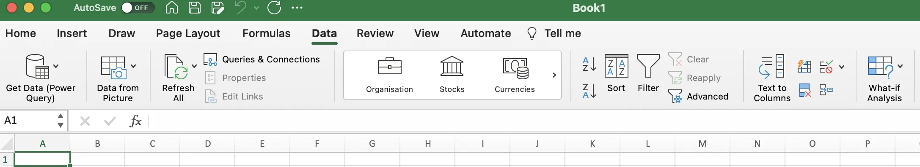Click cell A1 in the sheet
Image resolution: width=920 pixels, height=167 pixels.
(42, 159)
